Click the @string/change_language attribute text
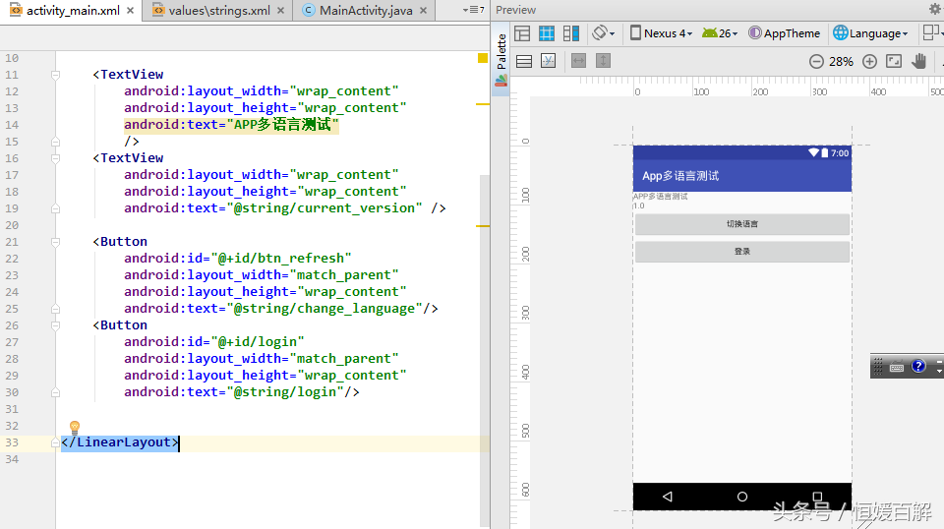The image size is (944, 529). click(x=324, y=309)
